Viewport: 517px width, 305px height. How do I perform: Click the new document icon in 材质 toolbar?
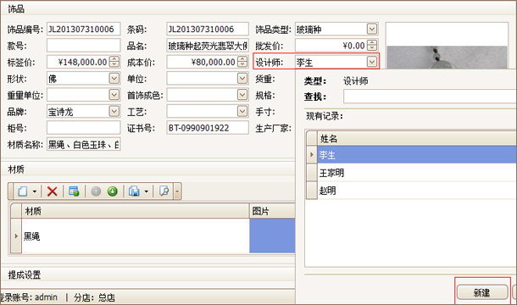point(23,191)
